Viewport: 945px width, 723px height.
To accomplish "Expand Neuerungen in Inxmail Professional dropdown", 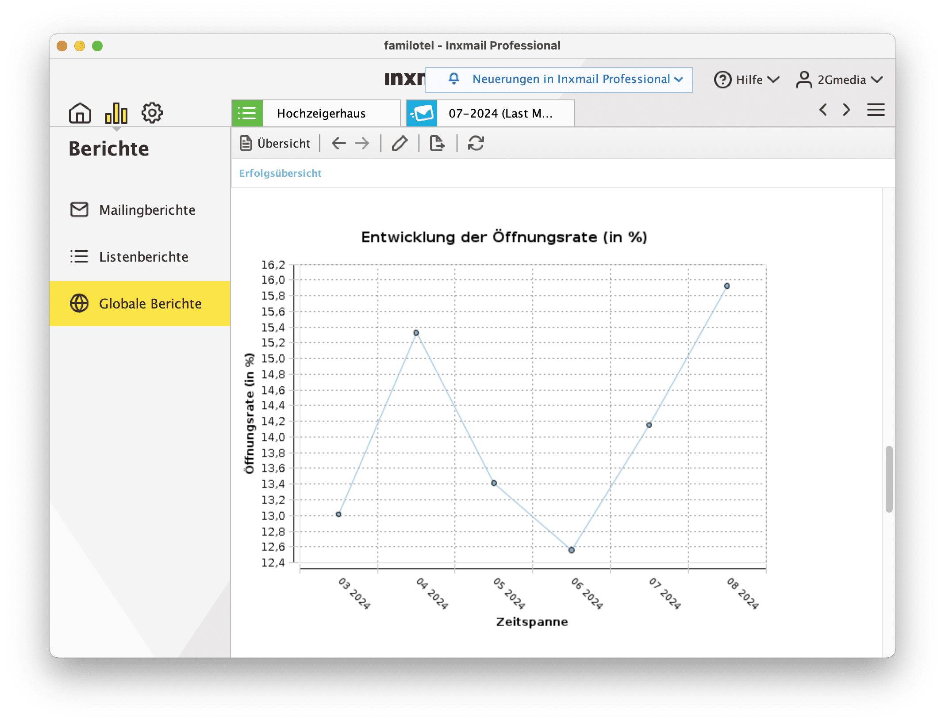I will pyautogui.click(x=558, y=80).
